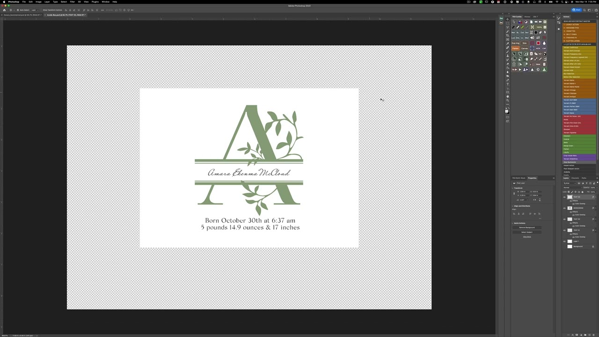Filter layers by pixel image icon
This screenshot has height=337, width=599.
(579, 183)
